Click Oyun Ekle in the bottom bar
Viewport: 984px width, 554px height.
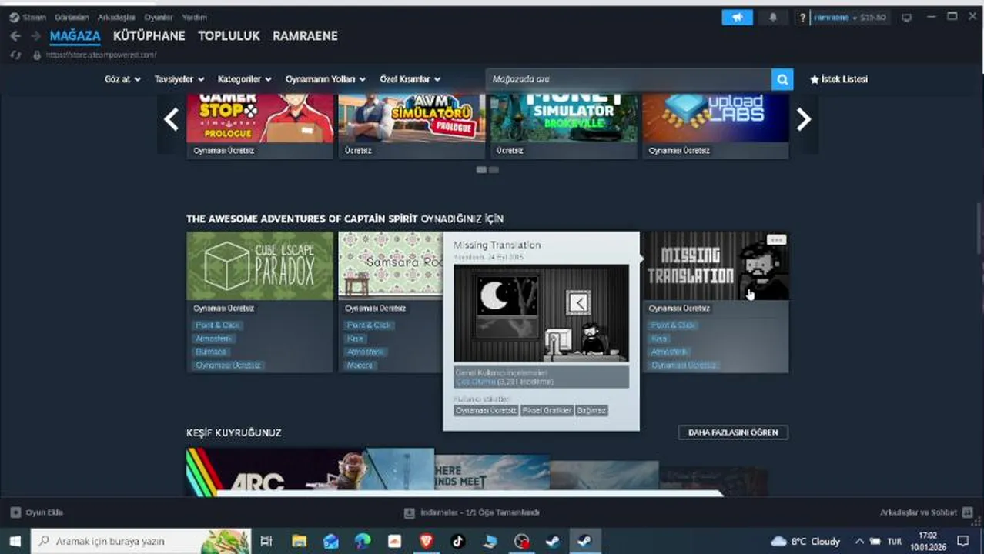[45, 512]
